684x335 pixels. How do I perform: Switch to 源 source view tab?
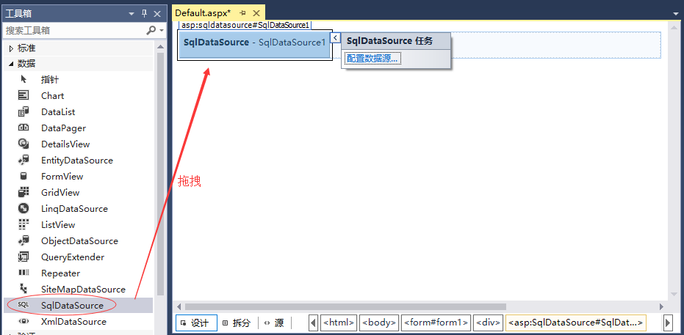pos(273,323)
